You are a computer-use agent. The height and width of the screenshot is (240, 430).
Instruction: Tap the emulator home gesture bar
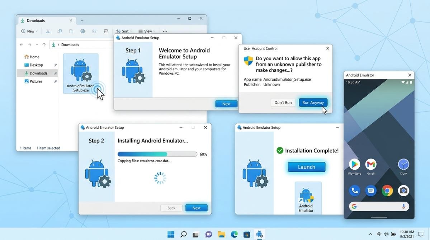pos(379,217)
